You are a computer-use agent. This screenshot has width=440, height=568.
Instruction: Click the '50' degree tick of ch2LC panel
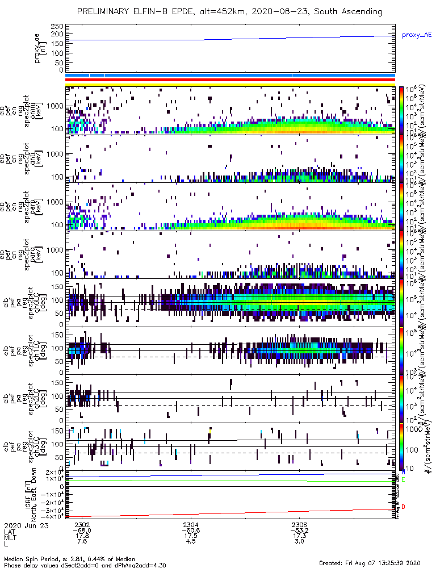coord(59,410)
